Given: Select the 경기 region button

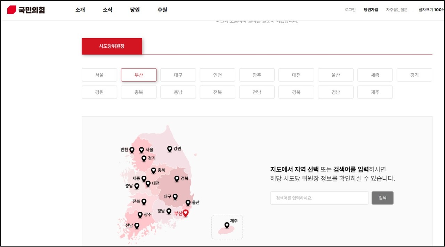Looking at the screenshot, I should click(x=414, y=75).
